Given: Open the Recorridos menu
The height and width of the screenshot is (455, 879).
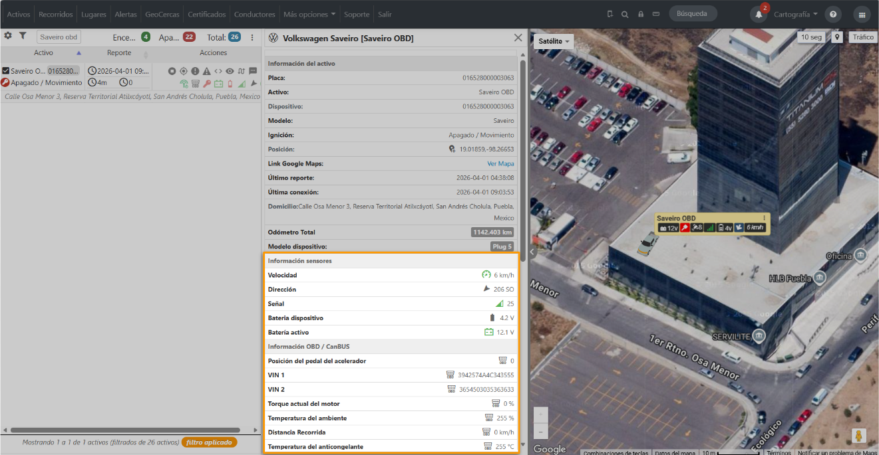Looking at the screenshot, I should (56, 14).
